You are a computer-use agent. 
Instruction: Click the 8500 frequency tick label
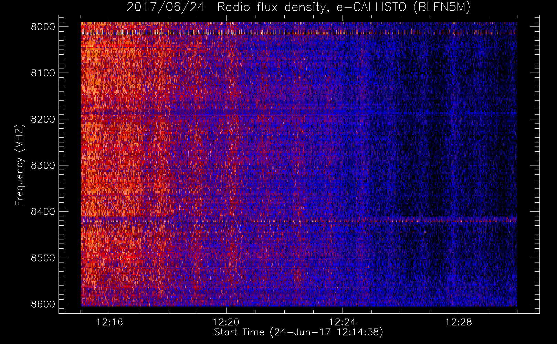coord(43,258)
